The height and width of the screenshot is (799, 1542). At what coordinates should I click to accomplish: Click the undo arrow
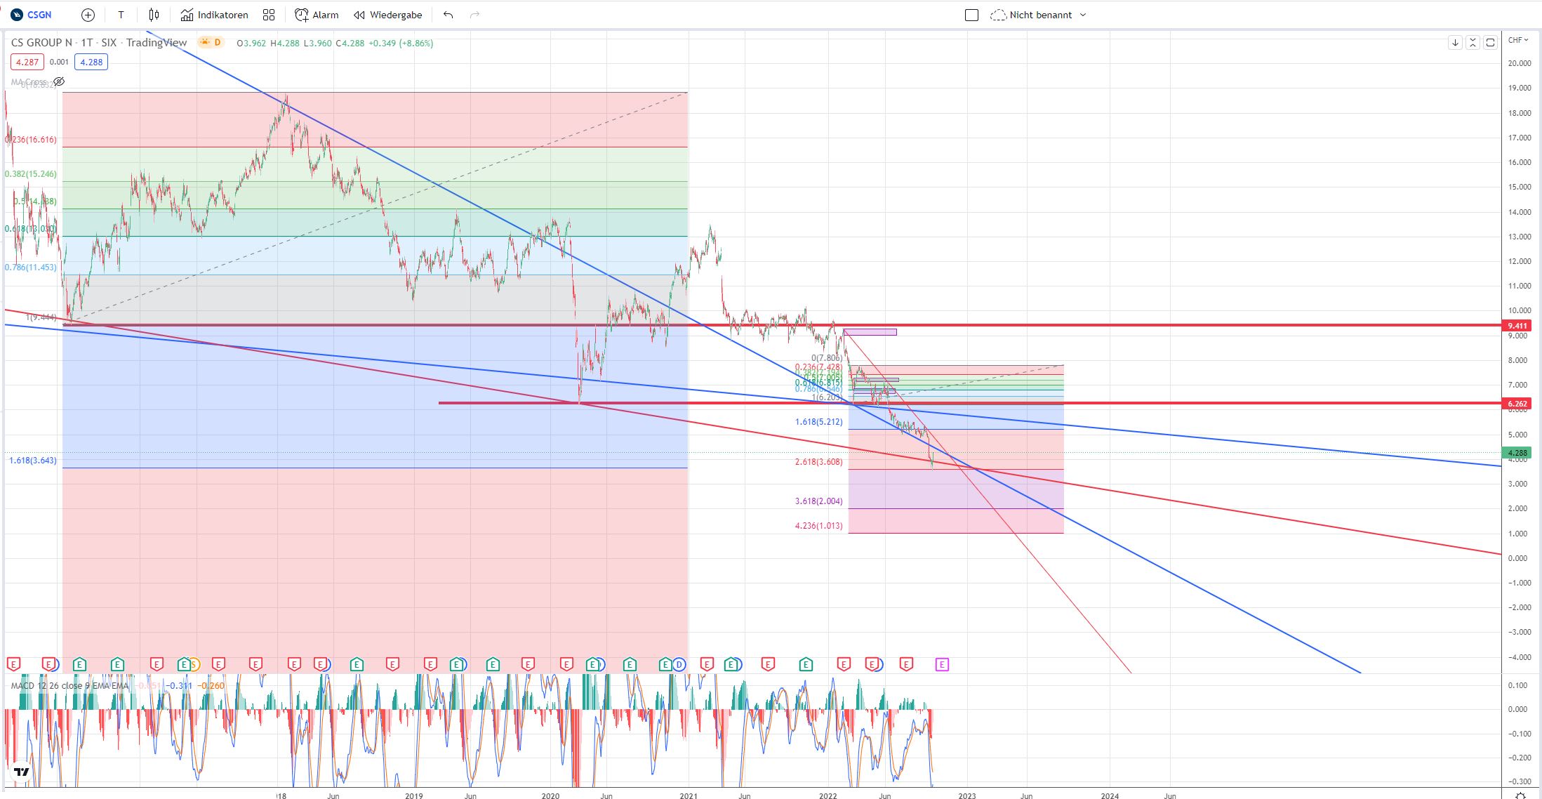click(x=448, y=15)
